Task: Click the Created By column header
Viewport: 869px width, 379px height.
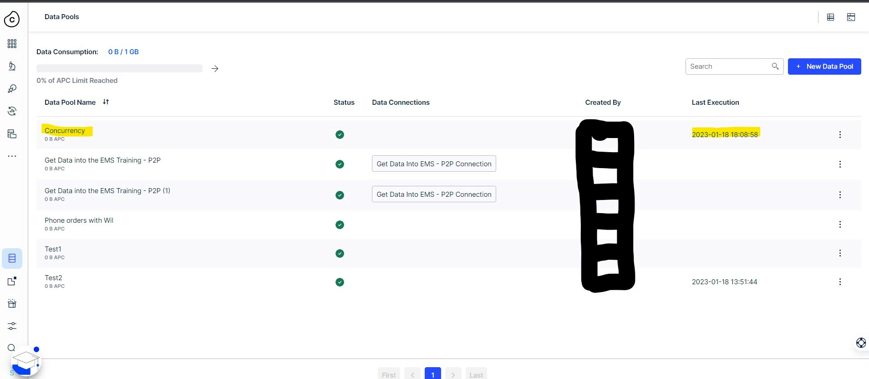Action: (x=603, y=102)
